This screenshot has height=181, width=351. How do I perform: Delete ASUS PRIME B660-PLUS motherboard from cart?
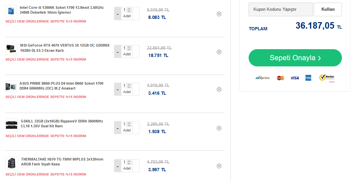pyautogui.click(x=219, y=90)
